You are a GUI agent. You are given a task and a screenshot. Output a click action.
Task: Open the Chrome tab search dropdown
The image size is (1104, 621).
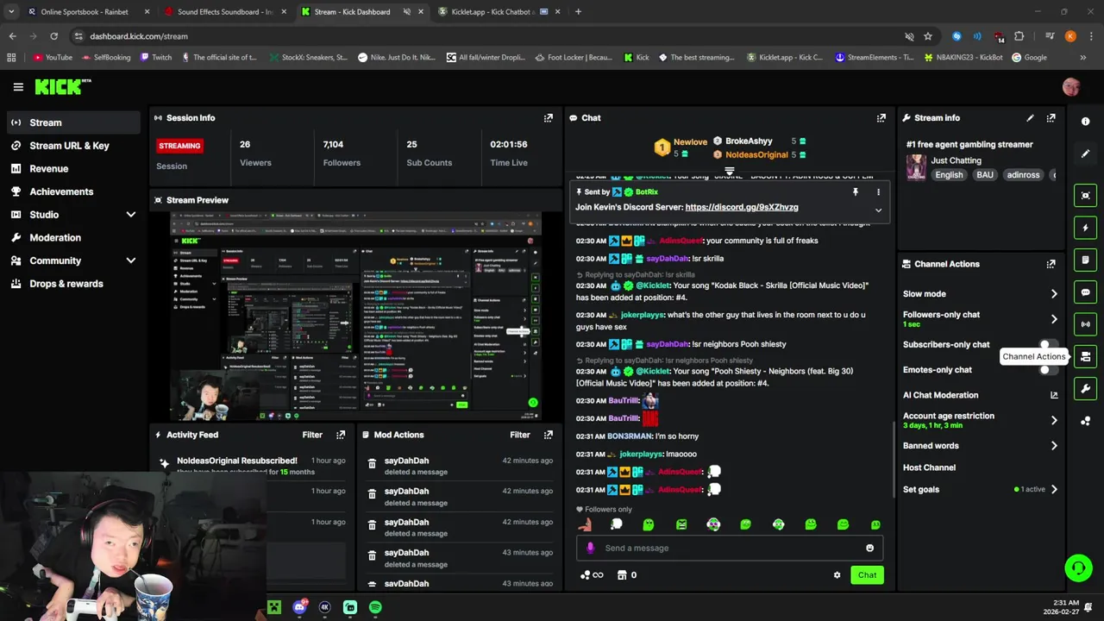10,12
